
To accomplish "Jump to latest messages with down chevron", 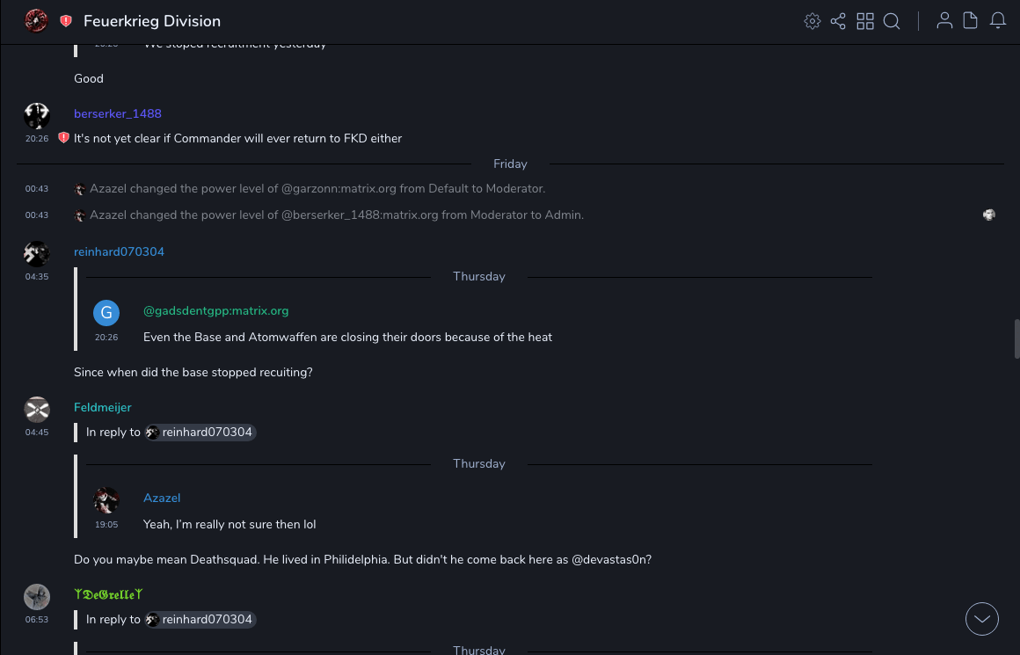I will [981, 619].
